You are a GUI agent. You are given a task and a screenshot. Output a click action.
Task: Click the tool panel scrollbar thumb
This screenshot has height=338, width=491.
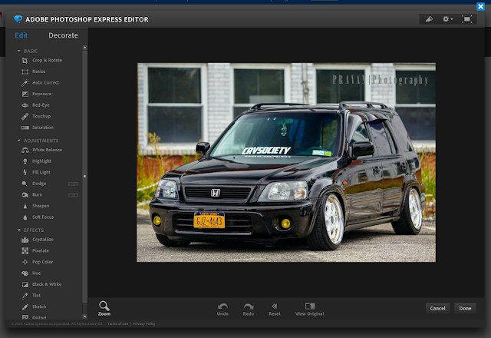coord(84,177)
